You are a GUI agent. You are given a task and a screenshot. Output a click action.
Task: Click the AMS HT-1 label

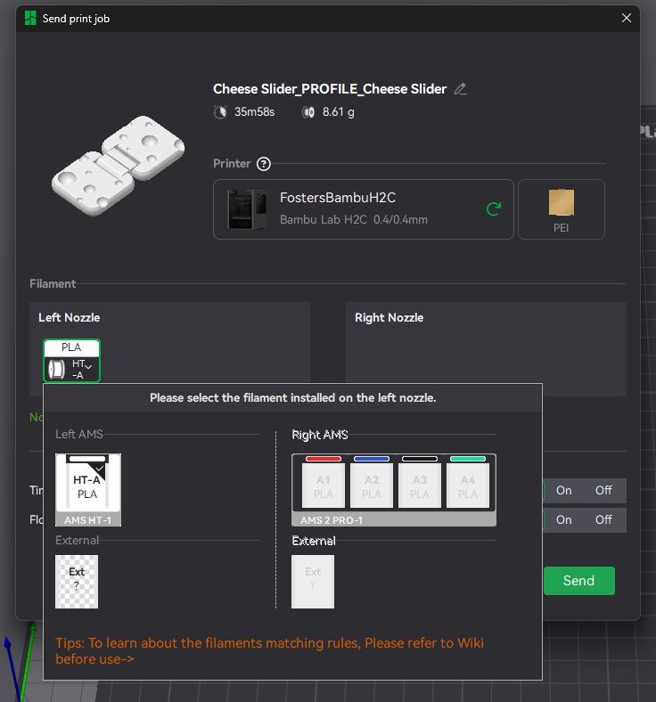(x=87, y=520)
